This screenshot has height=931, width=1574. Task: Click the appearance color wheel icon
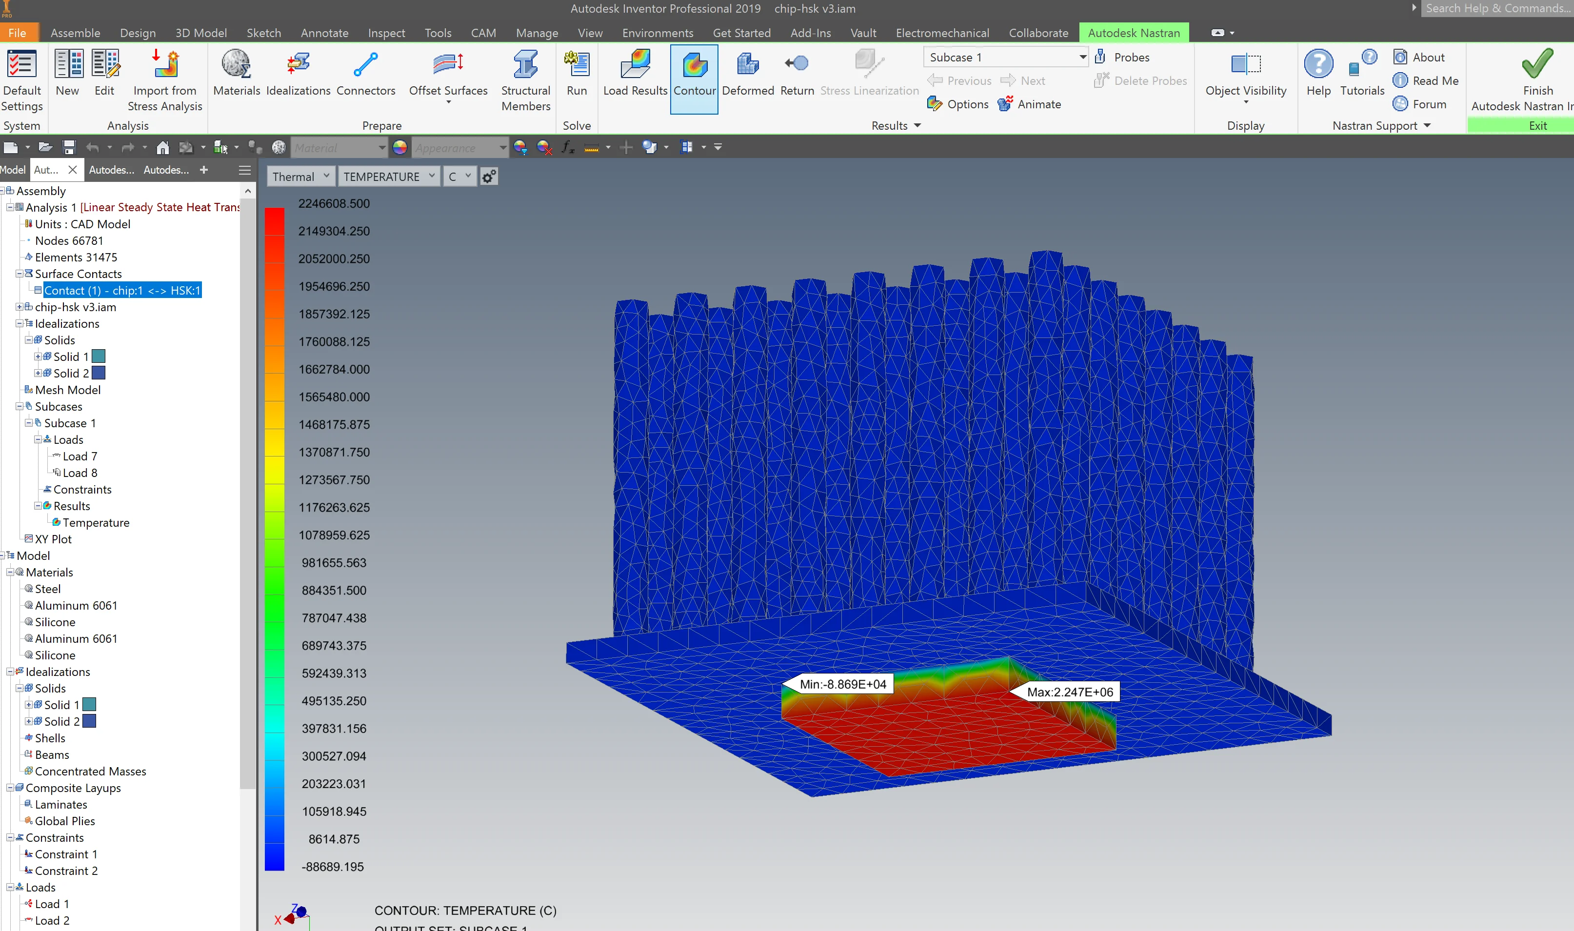[x=399, y=147]
